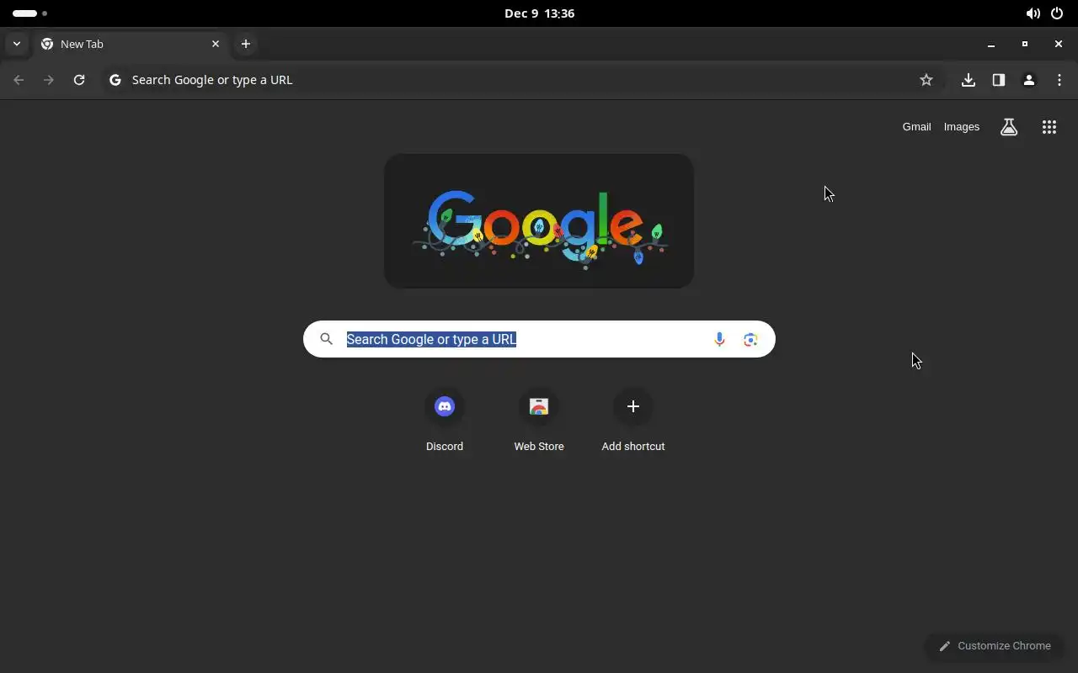The height and width of the screenshot is (673, 1078).
Task: Focus the Google search box
Action: pos(539,339)
